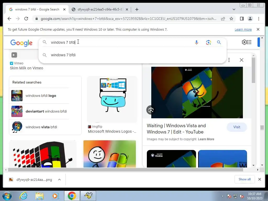The height and width of the screenshot is (201, 268).
Task: Open the Google apps grid
Action: (x=249, y=42)
